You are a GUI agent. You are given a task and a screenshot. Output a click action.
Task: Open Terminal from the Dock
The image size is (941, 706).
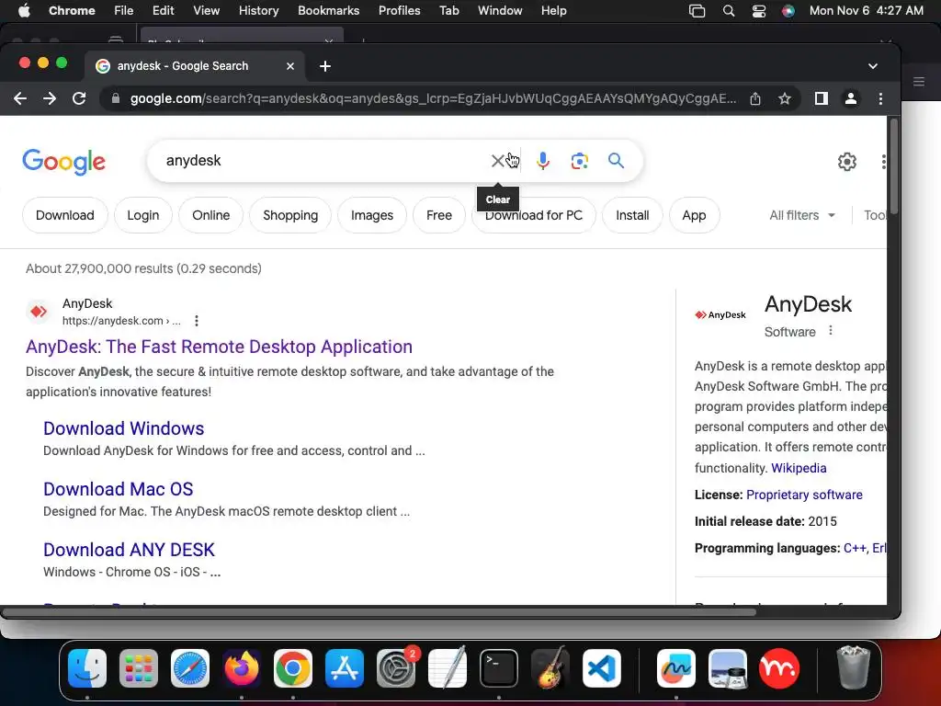pyautogui.click(x=499, y=668)
